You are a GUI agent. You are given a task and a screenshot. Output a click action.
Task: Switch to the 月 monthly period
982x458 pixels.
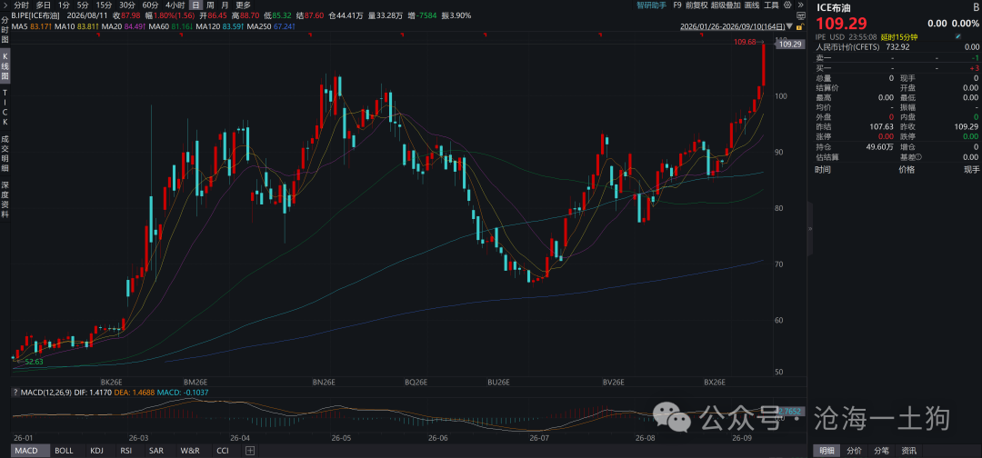[225, 5]
